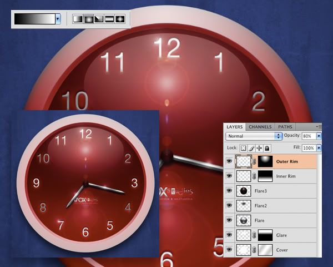Lock transparent pixels in Layers panel

tap(243, 149)
